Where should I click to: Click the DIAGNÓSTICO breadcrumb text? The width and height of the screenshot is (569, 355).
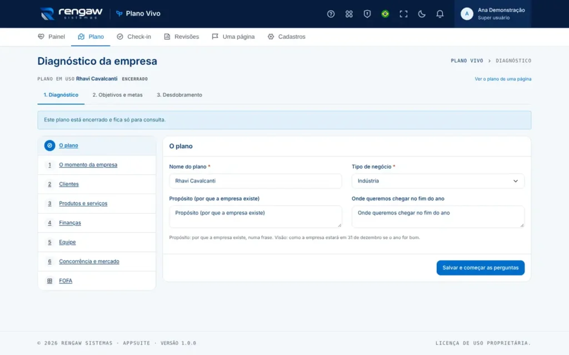click(513, 61)
